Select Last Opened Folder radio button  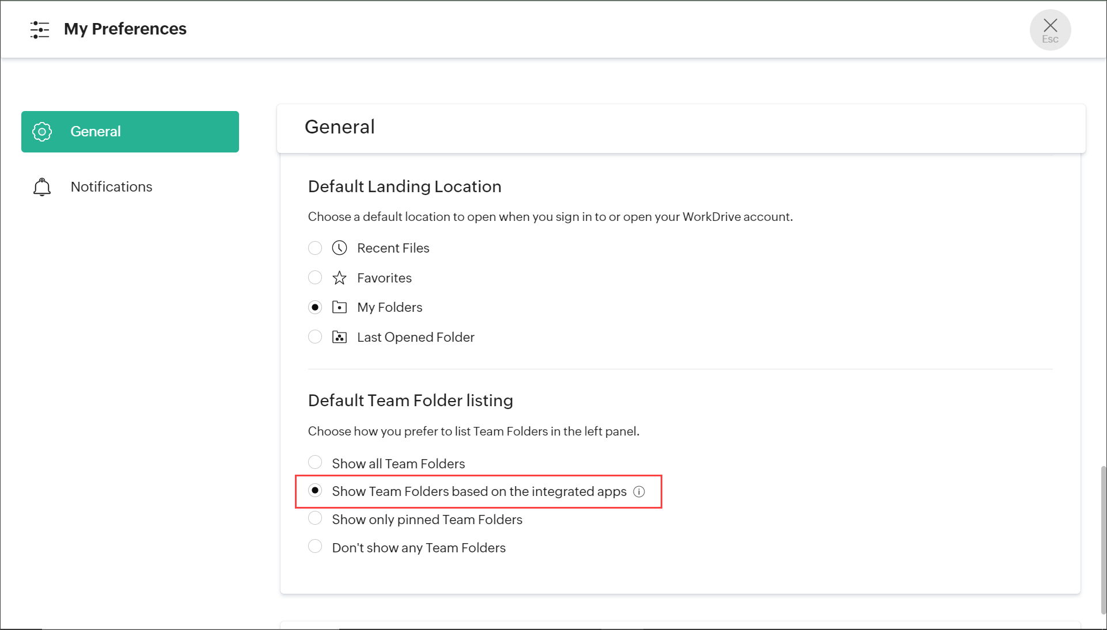point(315,337)
